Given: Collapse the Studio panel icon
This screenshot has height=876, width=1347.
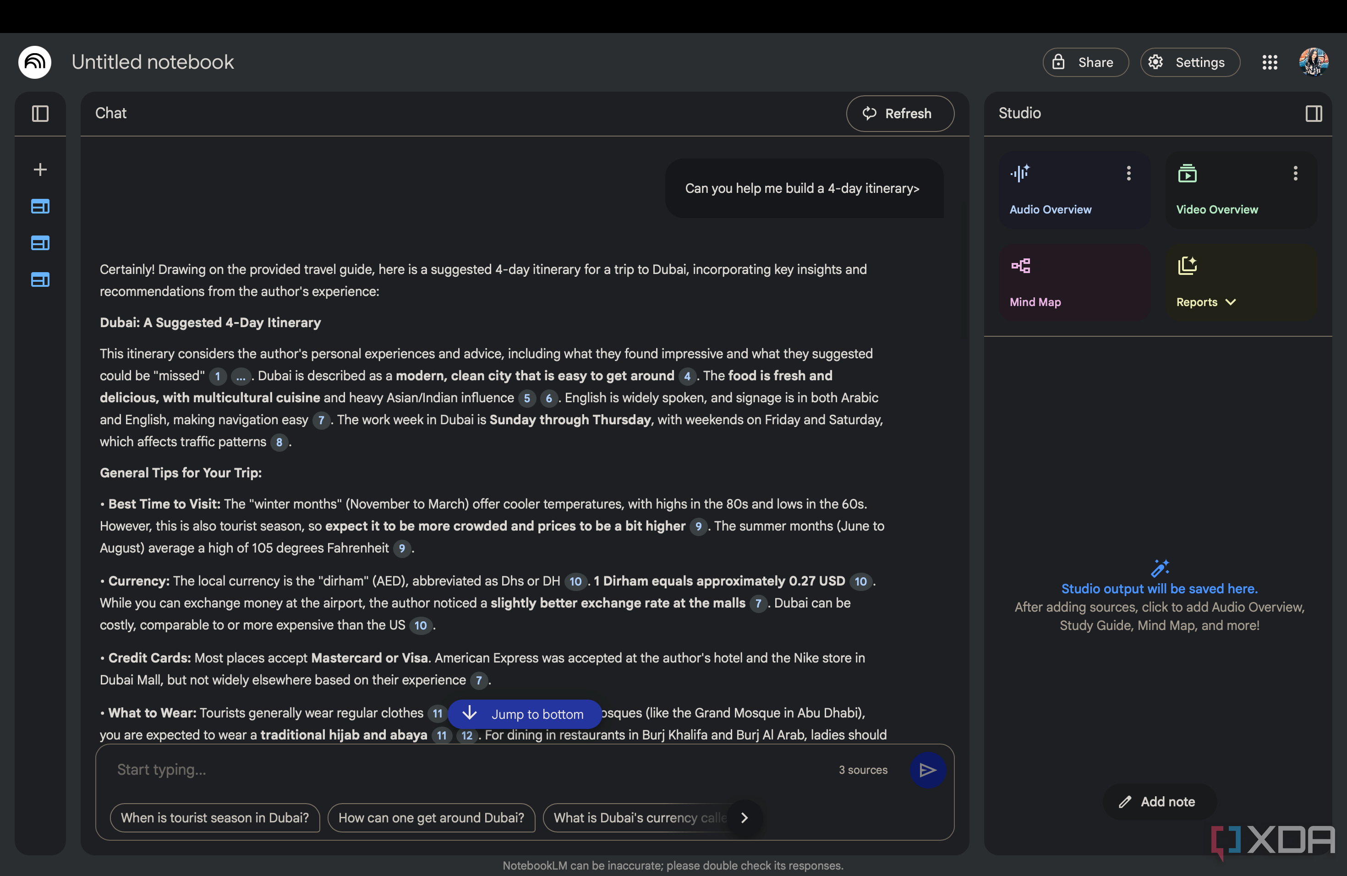Looking at the screenshot, I should (1313, 114).
